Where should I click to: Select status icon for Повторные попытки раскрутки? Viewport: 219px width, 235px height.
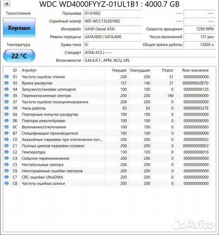[7, 114]
